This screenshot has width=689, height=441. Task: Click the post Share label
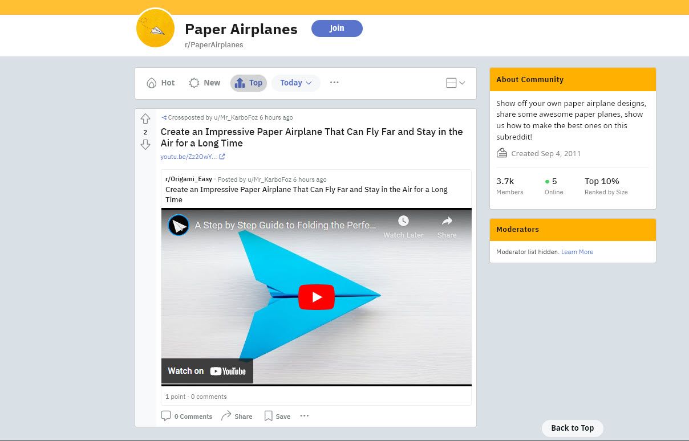tap(244, 416)
